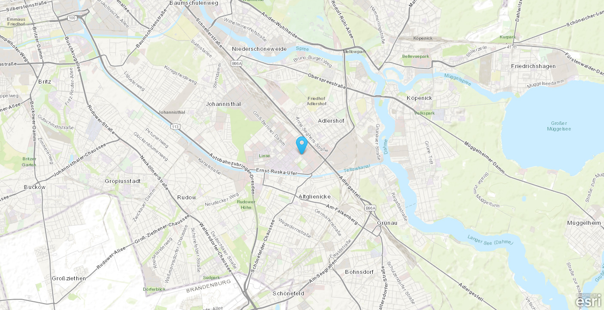Select the Großziethen label
Viewport: 604px width, 310px height.
(x=69, y=278)
